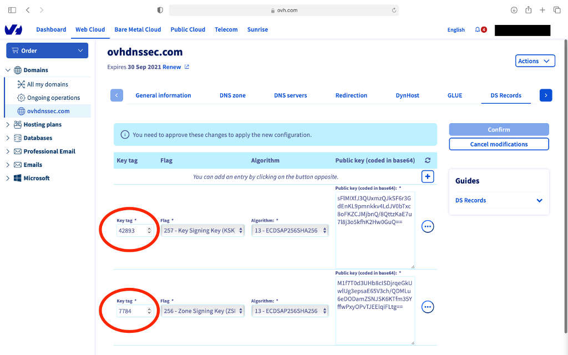Switch to DNS servers tab
568x355 pixels.
point(291,95)
